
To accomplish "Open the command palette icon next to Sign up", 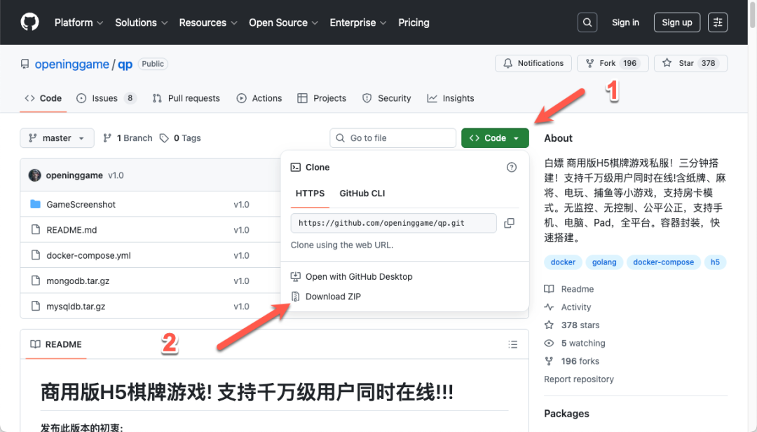I will click(x=717, y=22).
